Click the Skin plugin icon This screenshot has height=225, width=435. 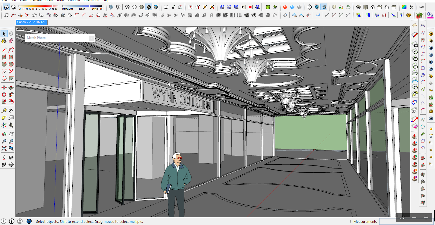click(x=222, y=7)
